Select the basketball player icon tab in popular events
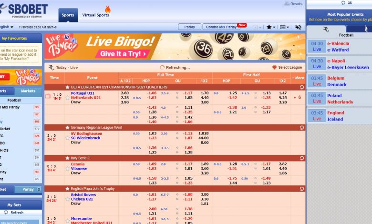Screen dimensions: 372x224 pyautogui.click(x=366, y=29)
